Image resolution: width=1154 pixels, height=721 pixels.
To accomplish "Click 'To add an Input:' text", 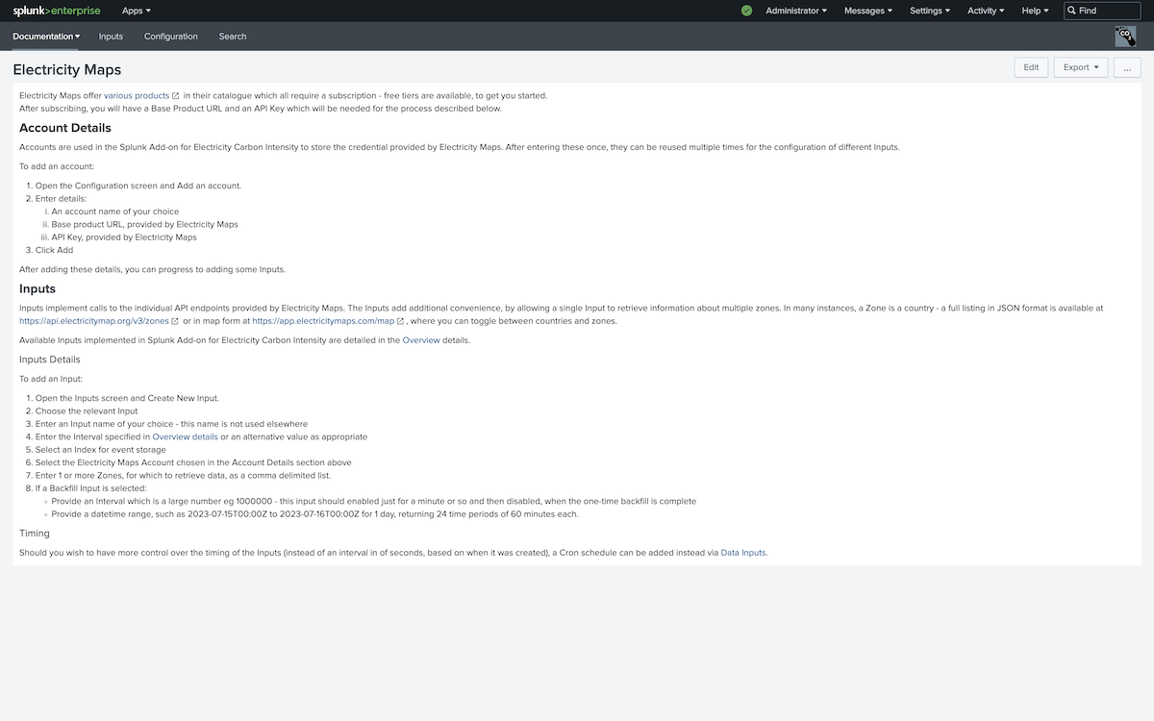I will (x=51, y=379).
